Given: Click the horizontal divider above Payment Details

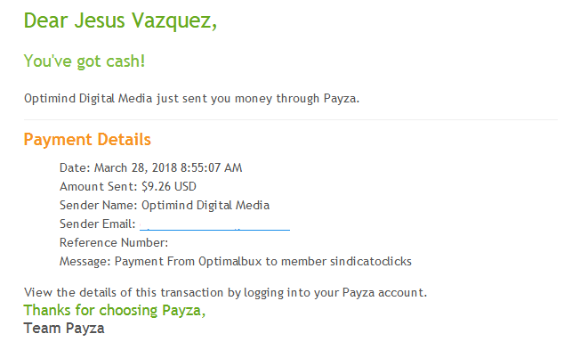Looking at the screenshot, I should tap(291, 119).
